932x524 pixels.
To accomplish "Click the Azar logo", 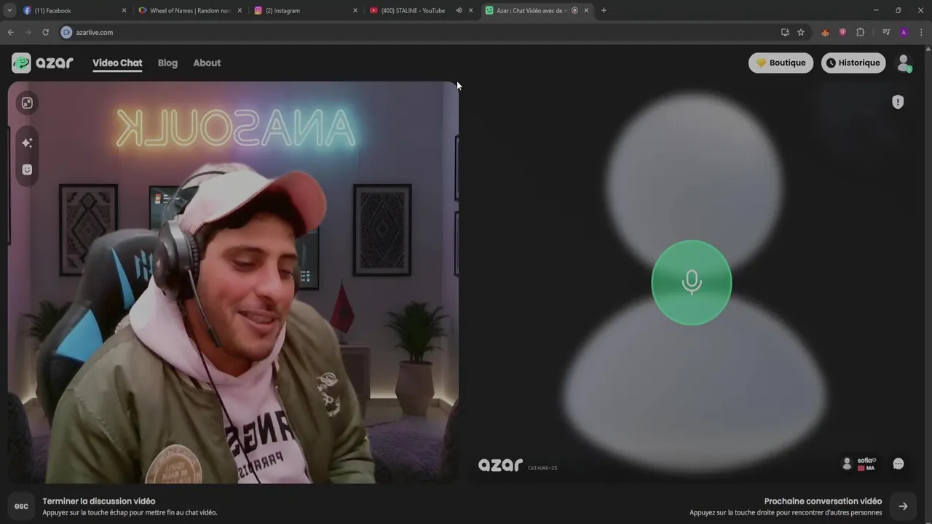I will (42, 63).
